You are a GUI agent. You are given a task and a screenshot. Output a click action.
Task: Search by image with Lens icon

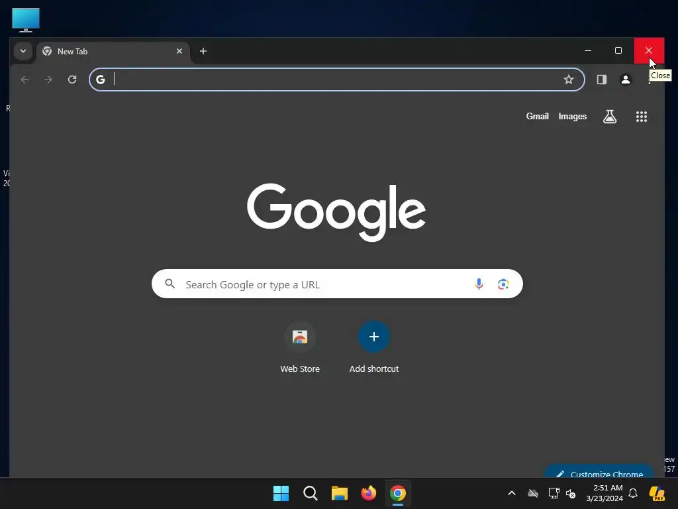pyautogui.click(x=503, y=284)
